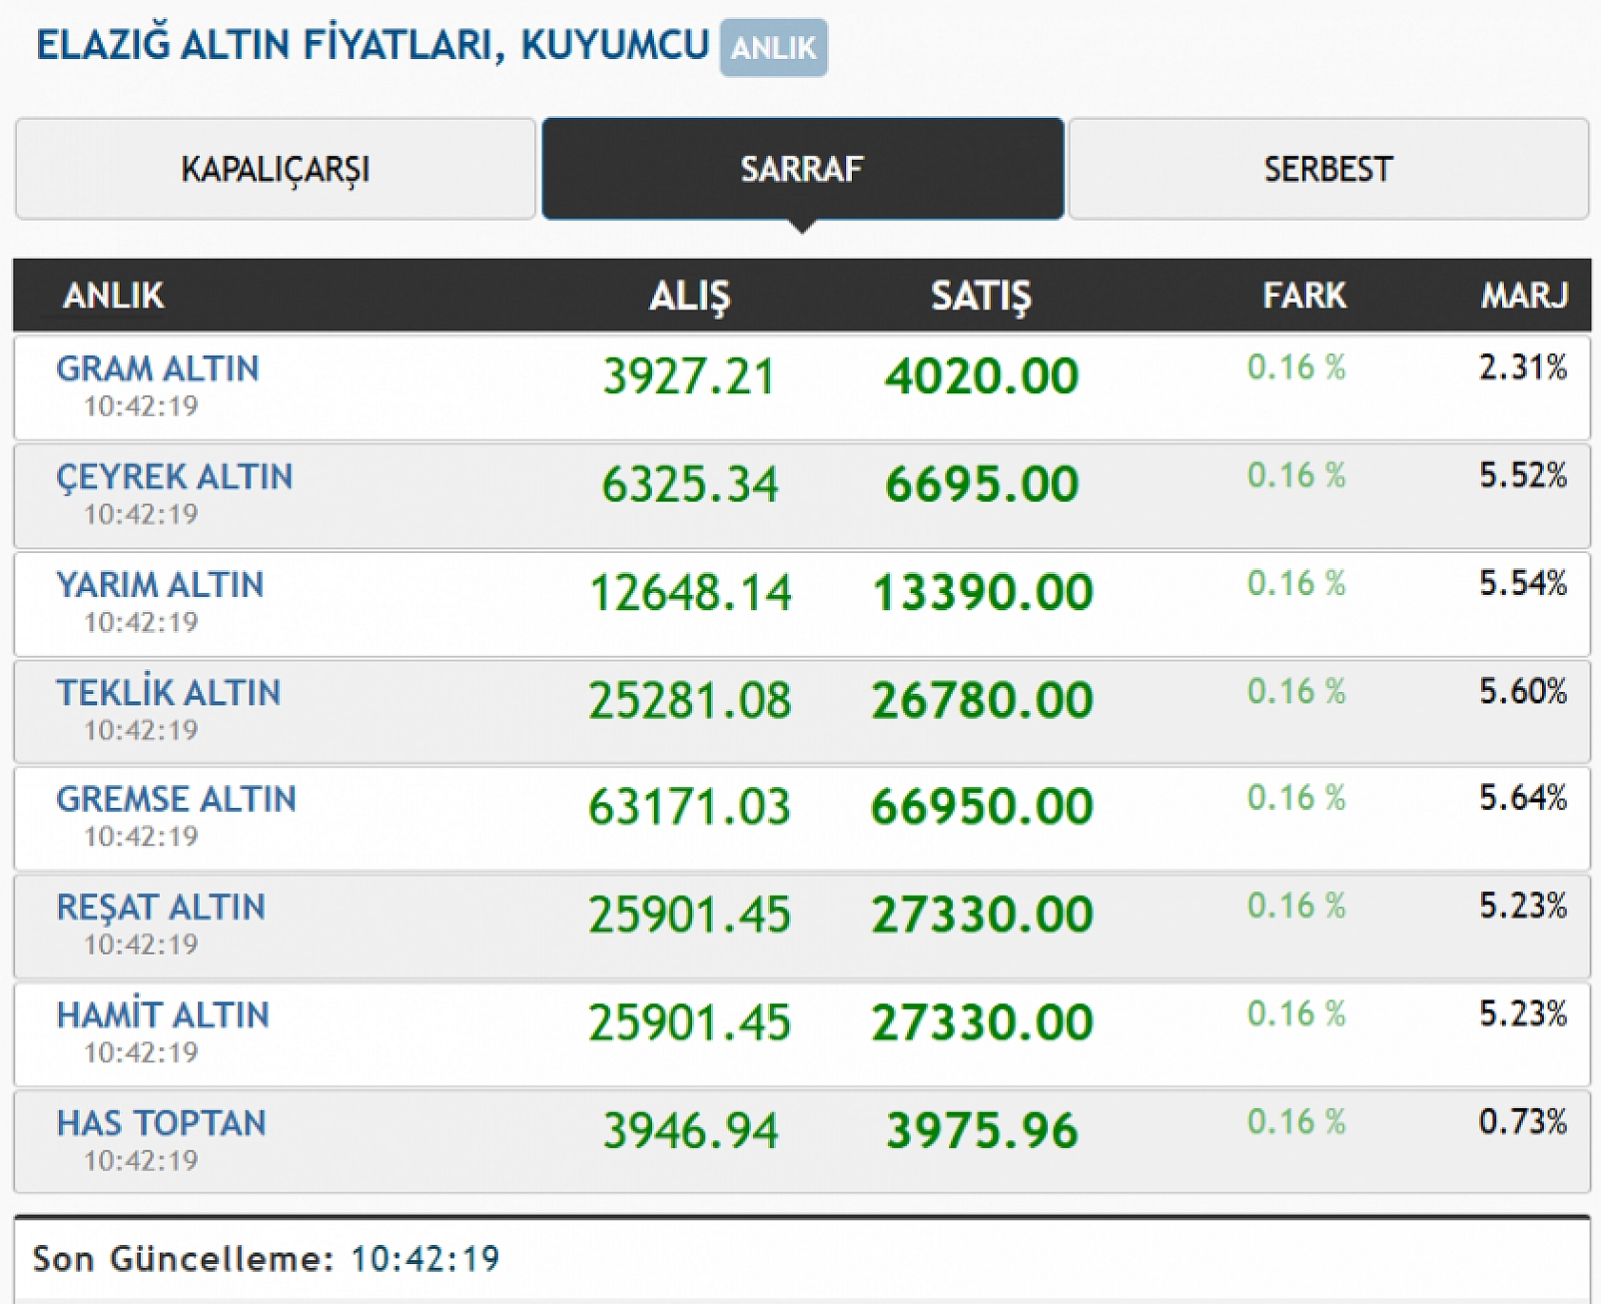Image resolution: width=1601 pixels, height=1304 pixels.
Task: Click the SATIŞ column header
Action: click(x=980, y=296)
